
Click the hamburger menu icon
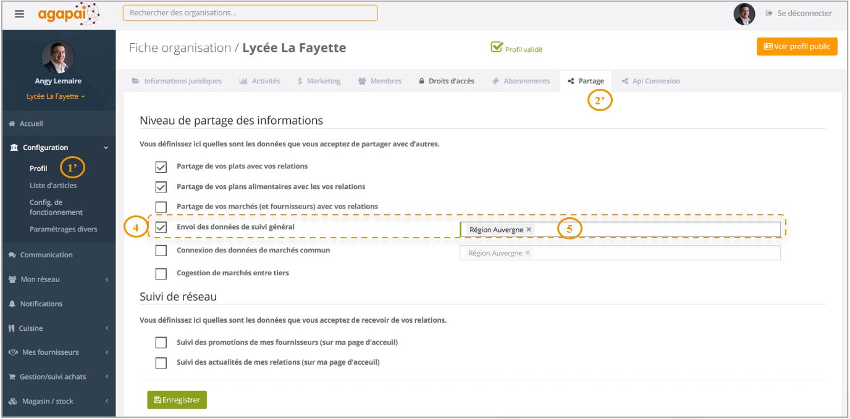19,14
